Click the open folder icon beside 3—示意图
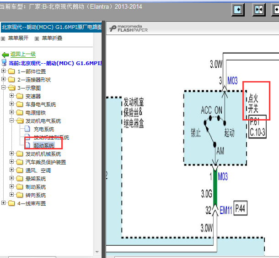 (12, 88)
